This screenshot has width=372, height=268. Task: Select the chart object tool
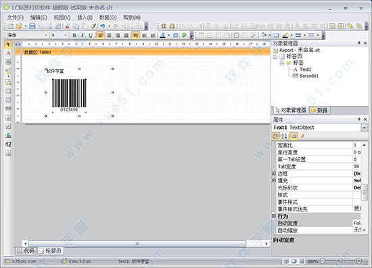pyautogui.click(x=8, y=135)
